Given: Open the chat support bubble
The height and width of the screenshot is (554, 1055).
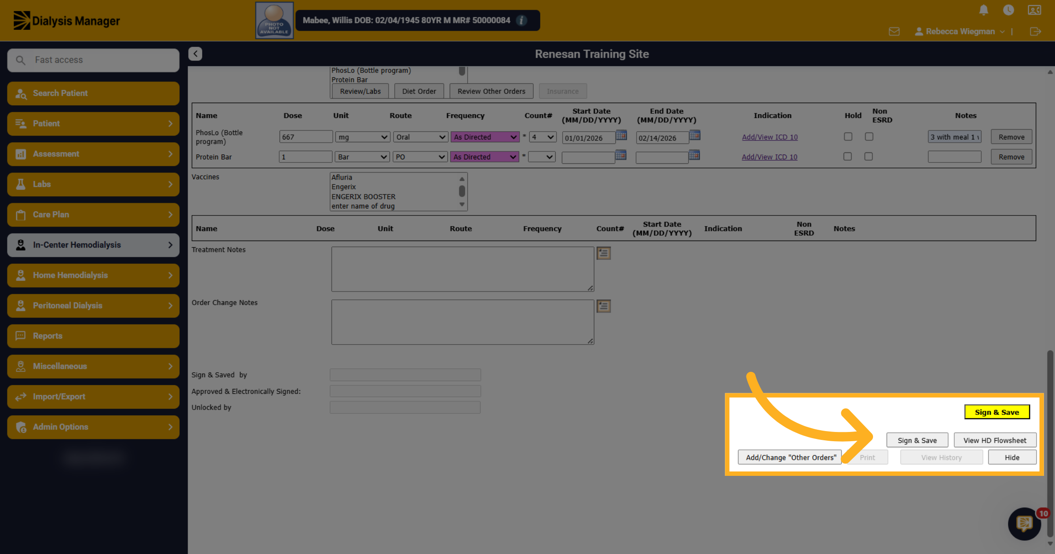Looking at the screenshot, I should point(1025,523).
